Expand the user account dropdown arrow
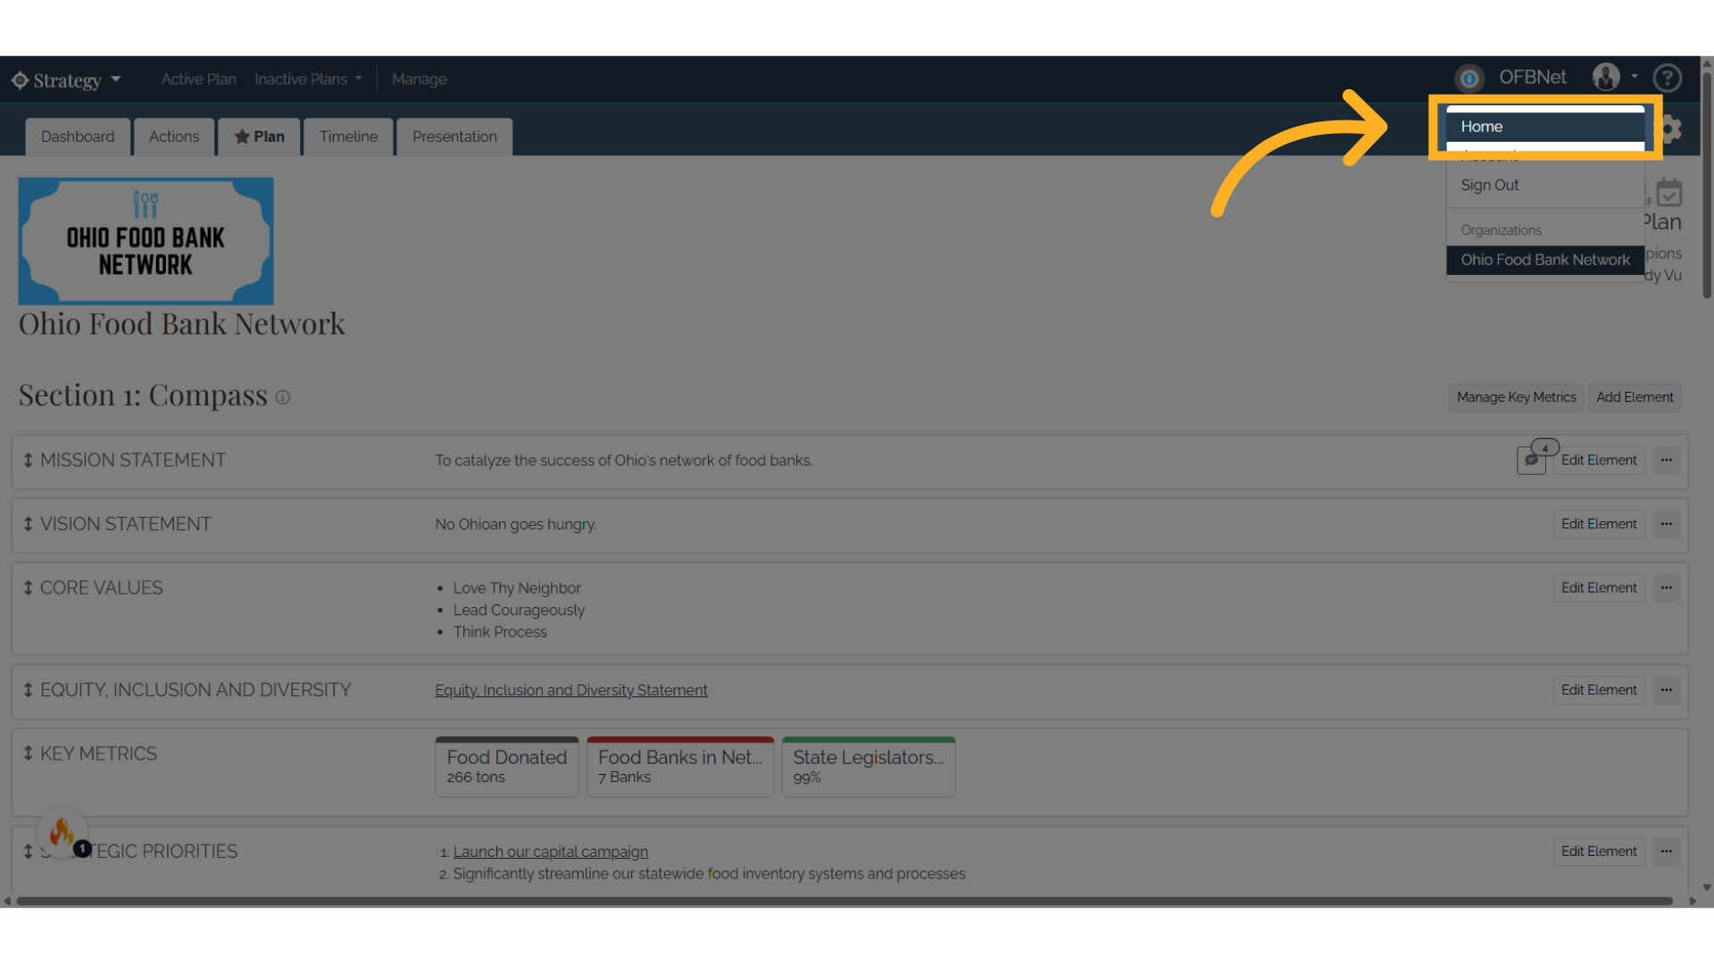 [1634, 77]
